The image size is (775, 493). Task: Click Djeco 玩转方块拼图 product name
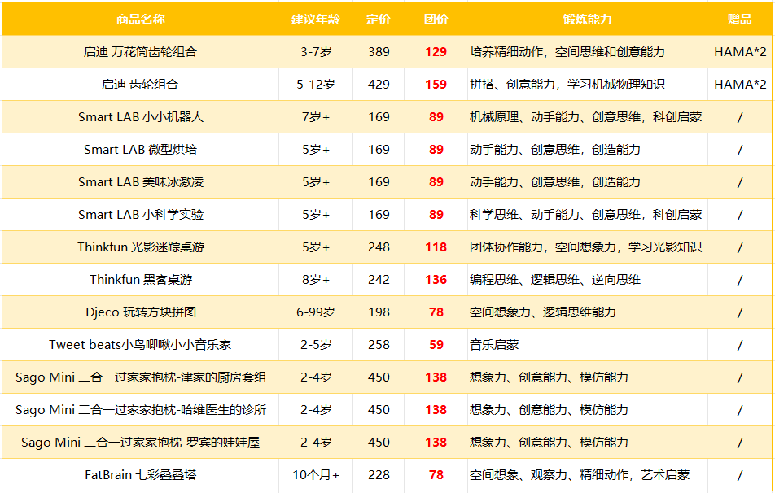click(x=140, y=312)
